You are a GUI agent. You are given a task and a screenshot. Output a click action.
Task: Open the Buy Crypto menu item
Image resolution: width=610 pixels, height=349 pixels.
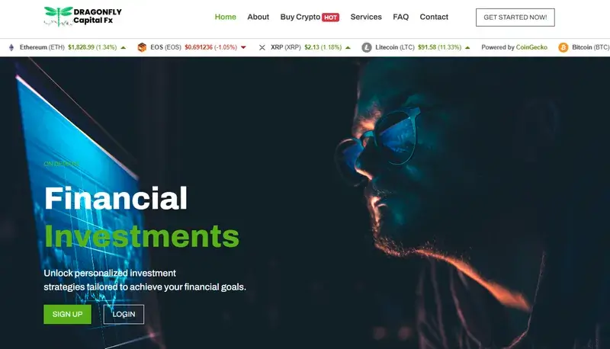pos(300,17)
